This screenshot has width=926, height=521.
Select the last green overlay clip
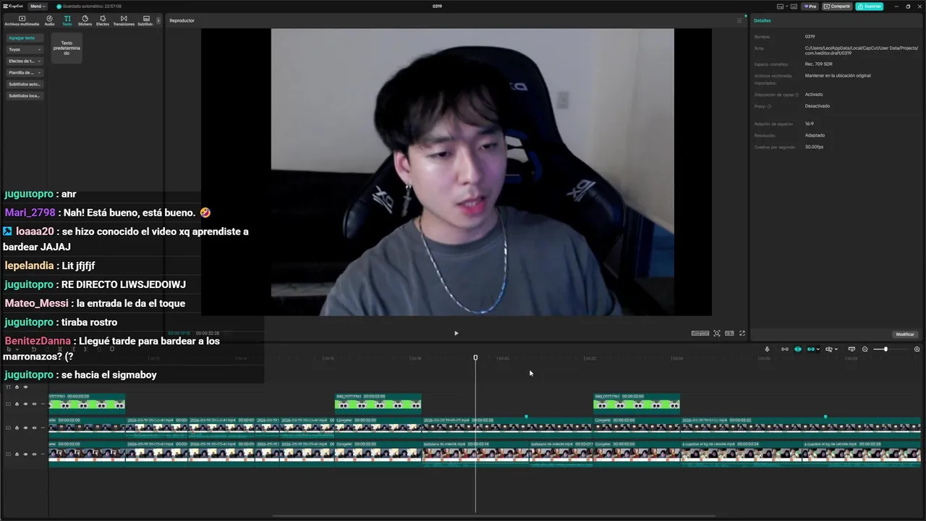[x=637, y=403]
